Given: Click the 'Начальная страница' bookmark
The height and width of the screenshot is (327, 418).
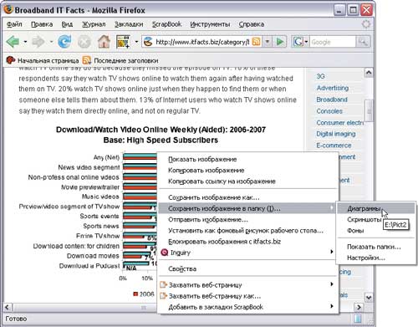Looking at the screenshot, I should pos(43,60).
